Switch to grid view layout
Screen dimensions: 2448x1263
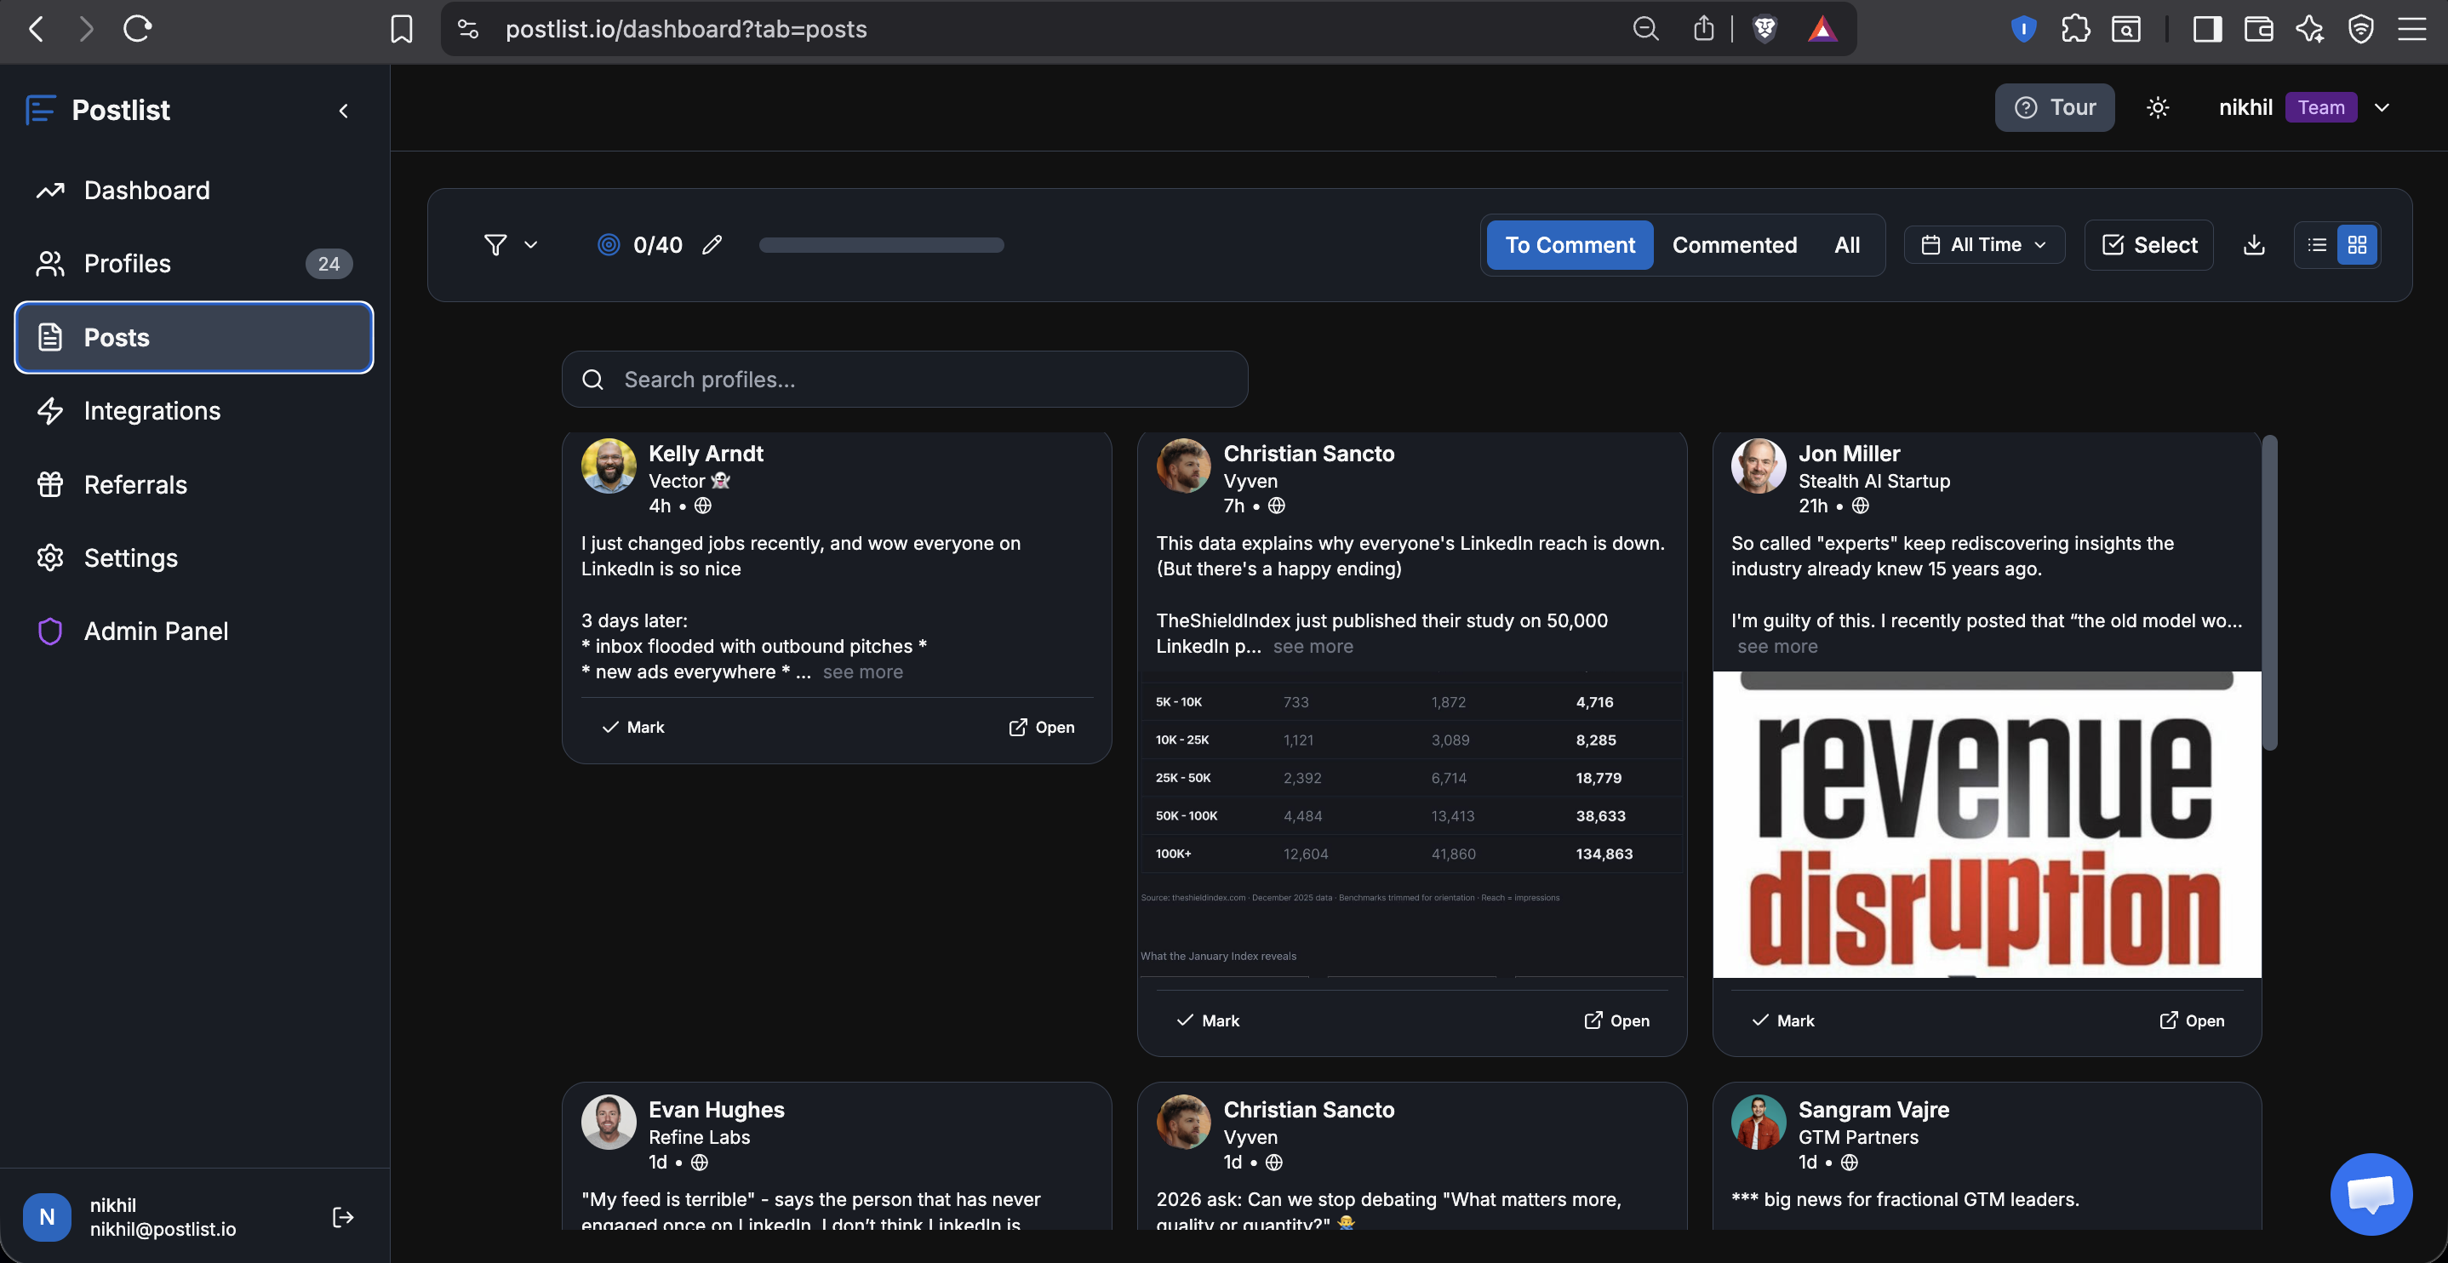tap(2356, 244)
